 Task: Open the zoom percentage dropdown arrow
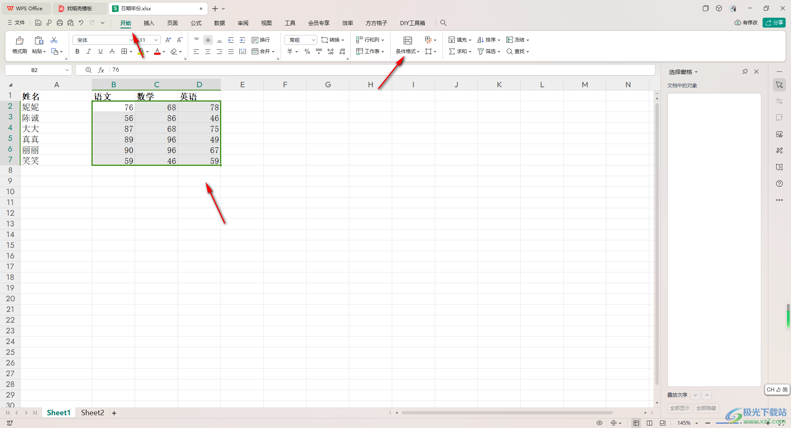pos(697,423)
